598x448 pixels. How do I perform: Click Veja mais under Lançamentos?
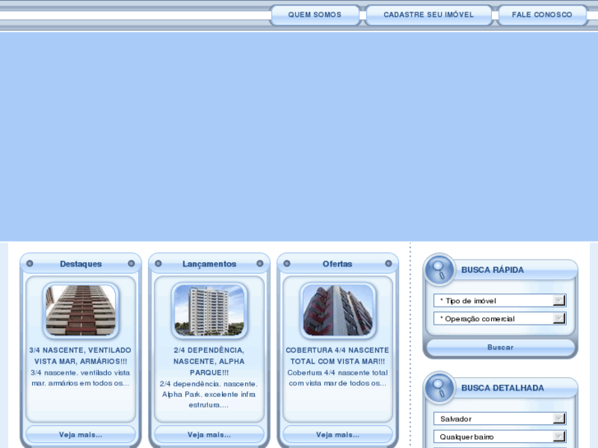209,435
